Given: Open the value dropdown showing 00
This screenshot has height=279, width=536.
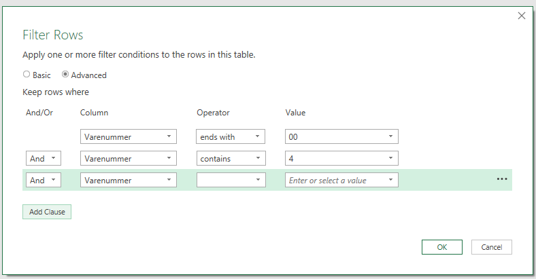Looking at the screenshot, I should click(x=341, y=136).
